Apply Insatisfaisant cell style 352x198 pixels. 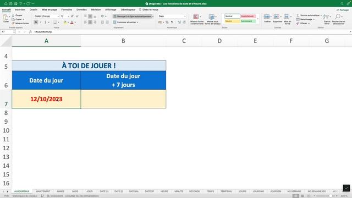pos(248,16)
